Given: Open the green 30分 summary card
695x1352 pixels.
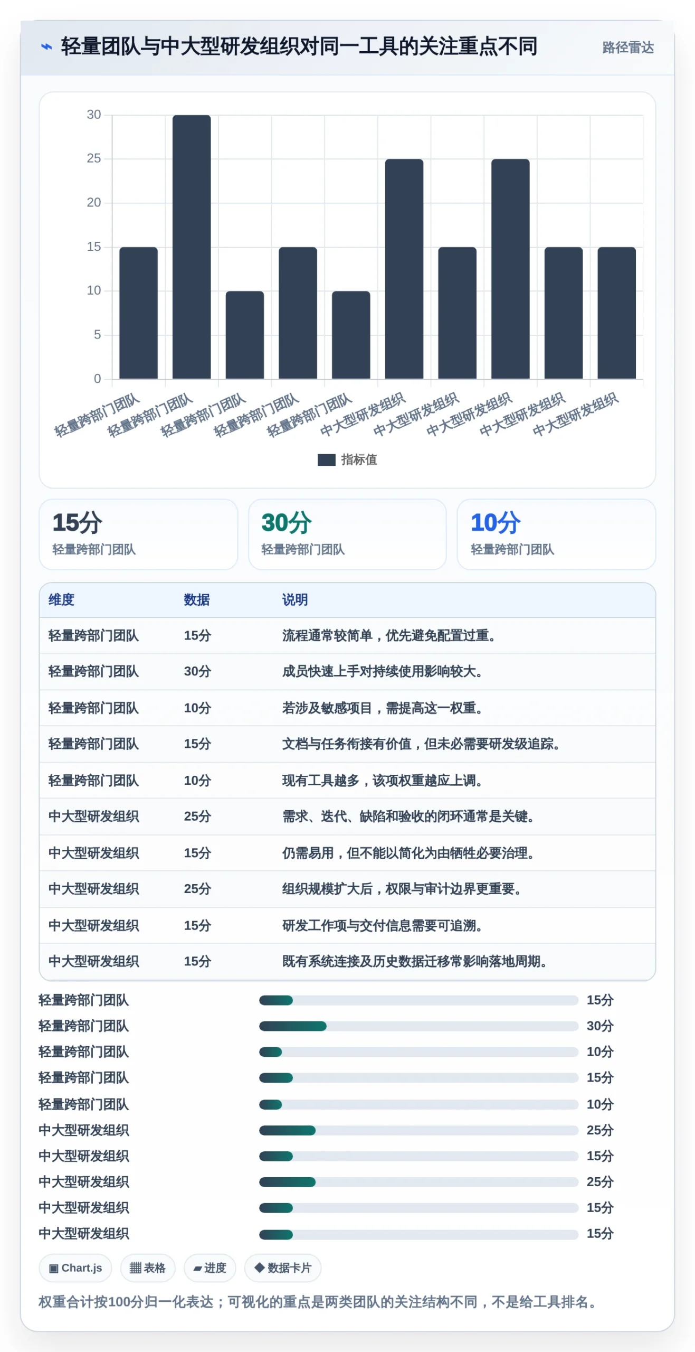Looking at the screenshot, I should pyautogui.click(x=347, y=534).
